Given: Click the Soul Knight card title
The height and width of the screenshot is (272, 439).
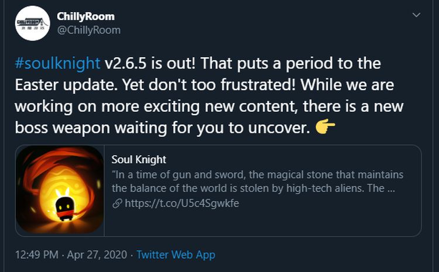Looking at the screenshot, I should pyautogui.click(x=138, y=159).
